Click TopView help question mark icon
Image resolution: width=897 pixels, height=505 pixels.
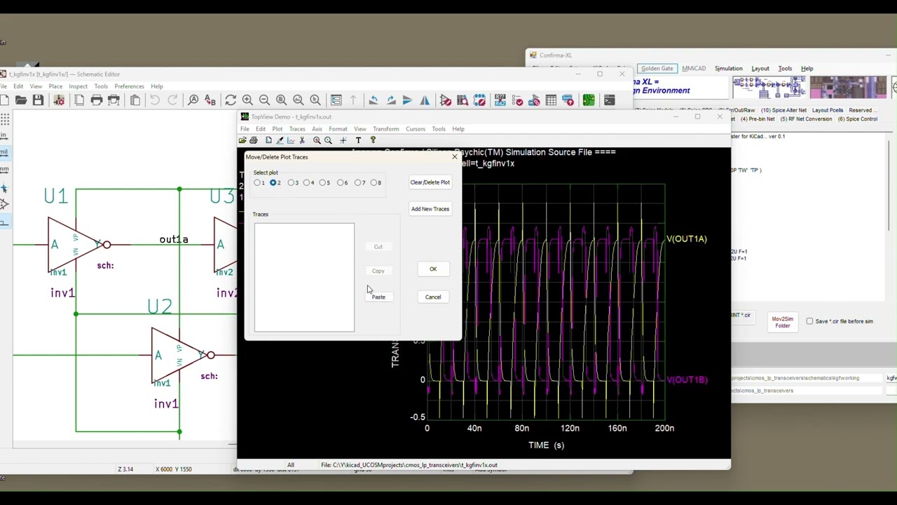point(373,140)
